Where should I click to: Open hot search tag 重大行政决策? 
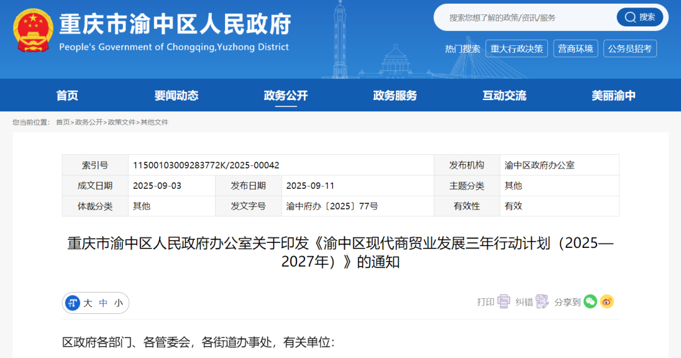click(x=517, y=48)
